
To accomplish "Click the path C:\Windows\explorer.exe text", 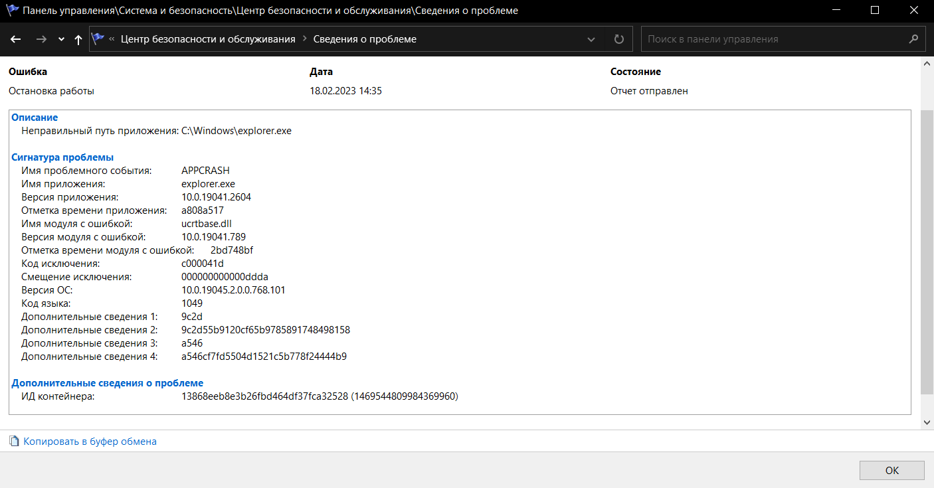I will click(236, 131).
